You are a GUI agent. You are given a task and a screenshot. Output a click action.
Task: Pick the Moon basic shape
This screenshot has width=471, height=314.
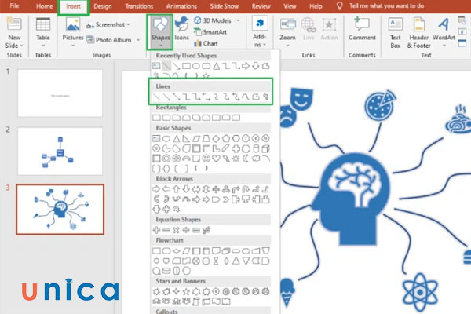point(246,159)
